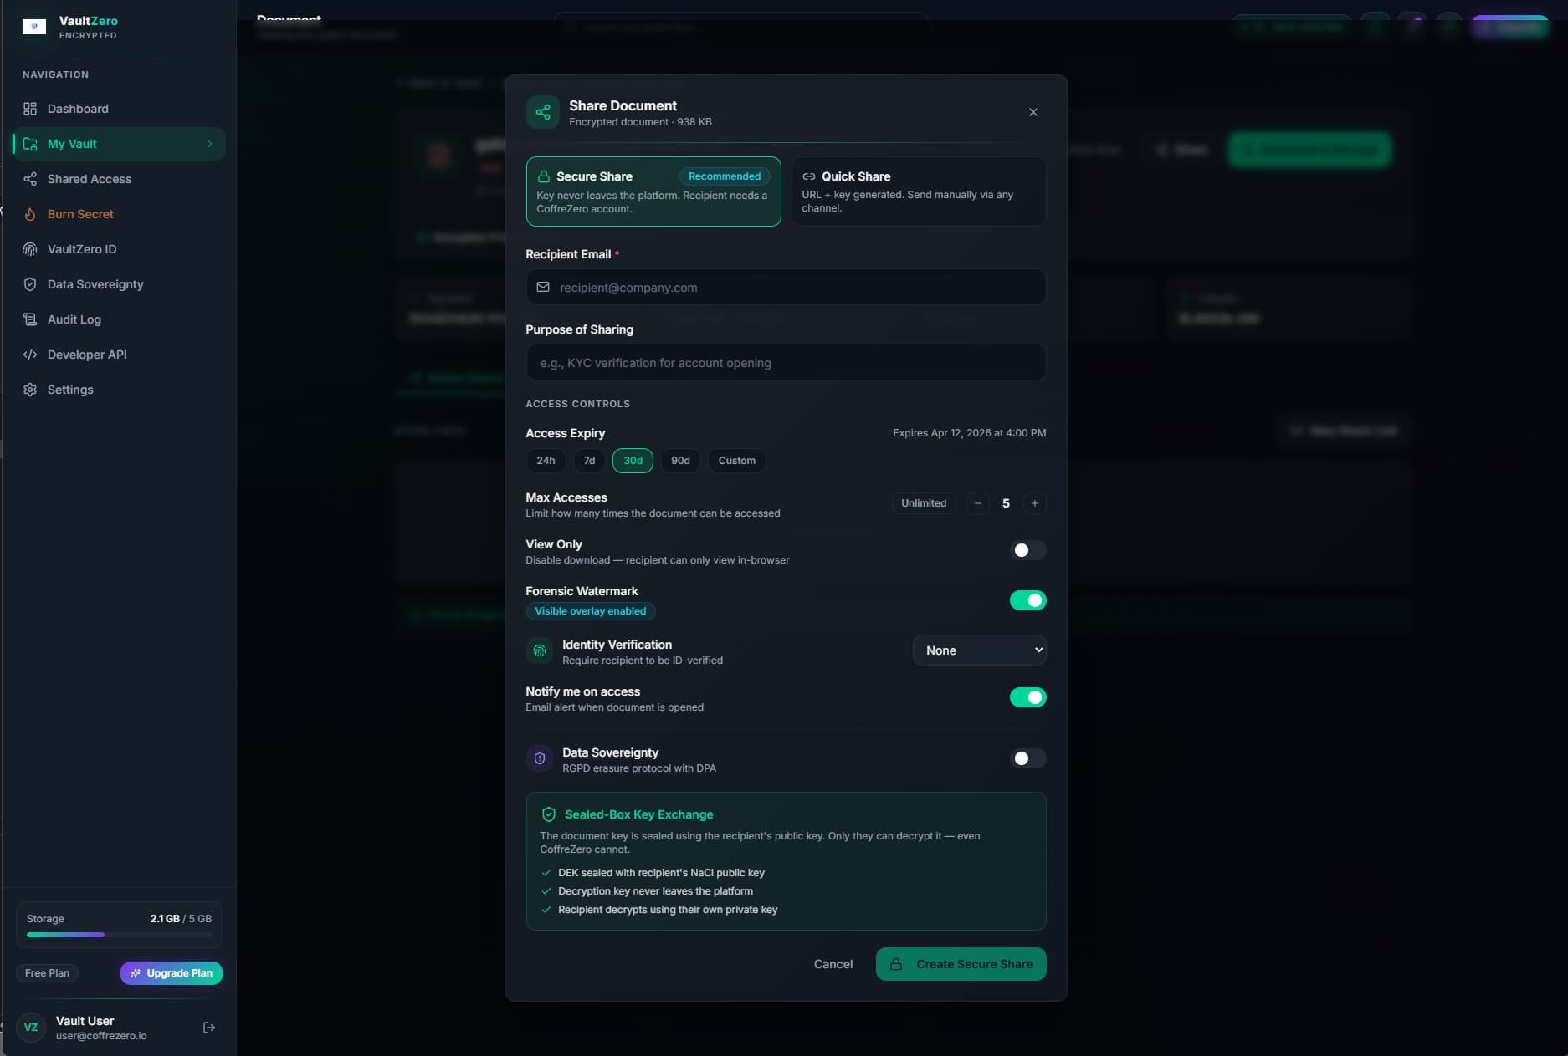Click the Shared Access share icon
Viewport: 1568px width, 1056px height.
pyautogui.click(x=30, y=179)
